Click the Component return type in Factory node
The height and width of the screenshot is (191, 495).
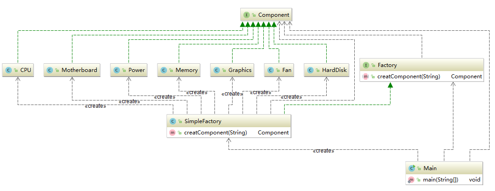point(466,76)
